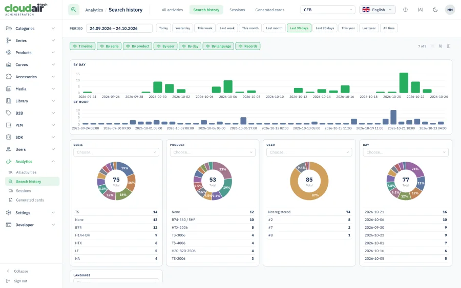Click the Not registered row in user list
The width and height of the screenshot is (461, 288).
pos(309,212)
